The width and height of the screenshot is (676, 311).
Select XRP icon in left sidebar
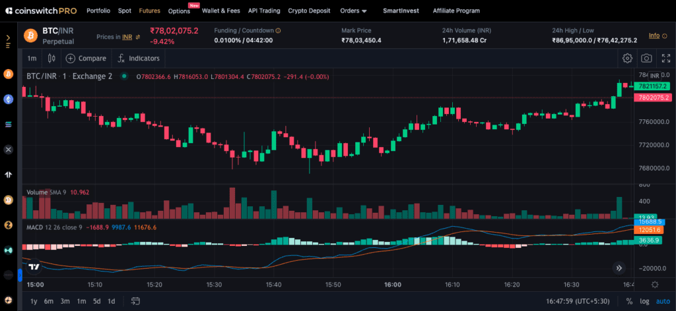click(8, 150)
